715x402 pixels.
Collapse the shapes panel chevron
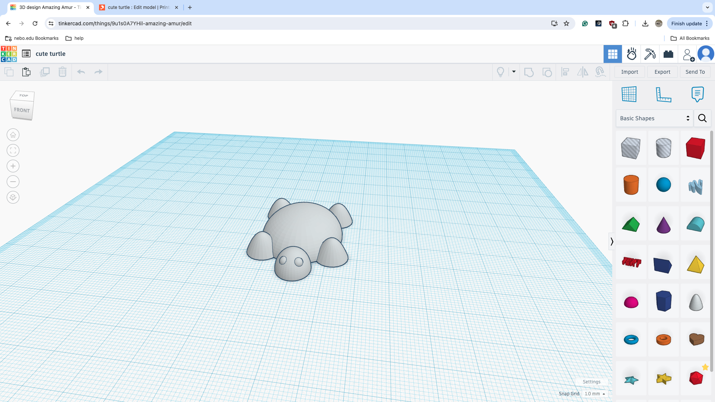pyautogui.click(x=611, y=242)
